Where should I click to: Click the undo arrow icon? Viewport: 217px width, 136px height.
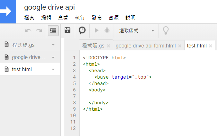tap(28, 30)
